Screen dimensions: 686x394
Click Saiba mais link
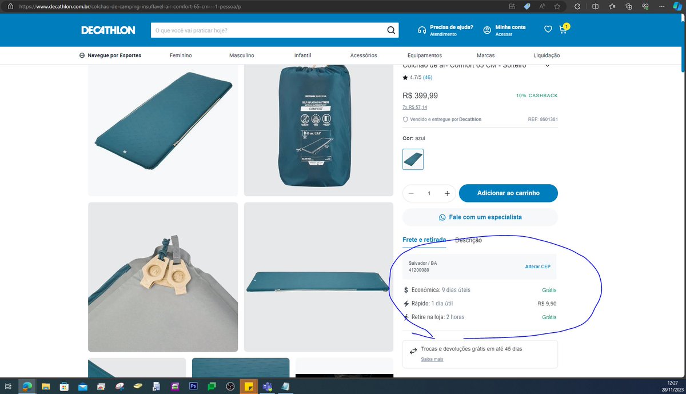pos(432,359)
